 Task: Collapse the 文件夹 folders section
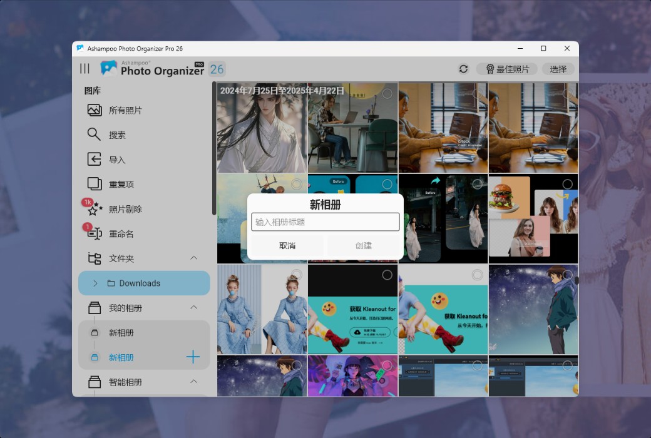pyautogui.click(x=194, y=258)
